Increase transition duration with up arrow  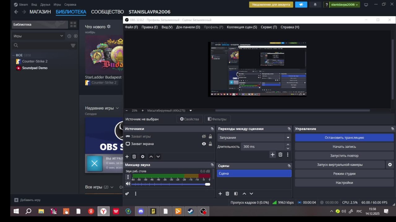(288, 144)
